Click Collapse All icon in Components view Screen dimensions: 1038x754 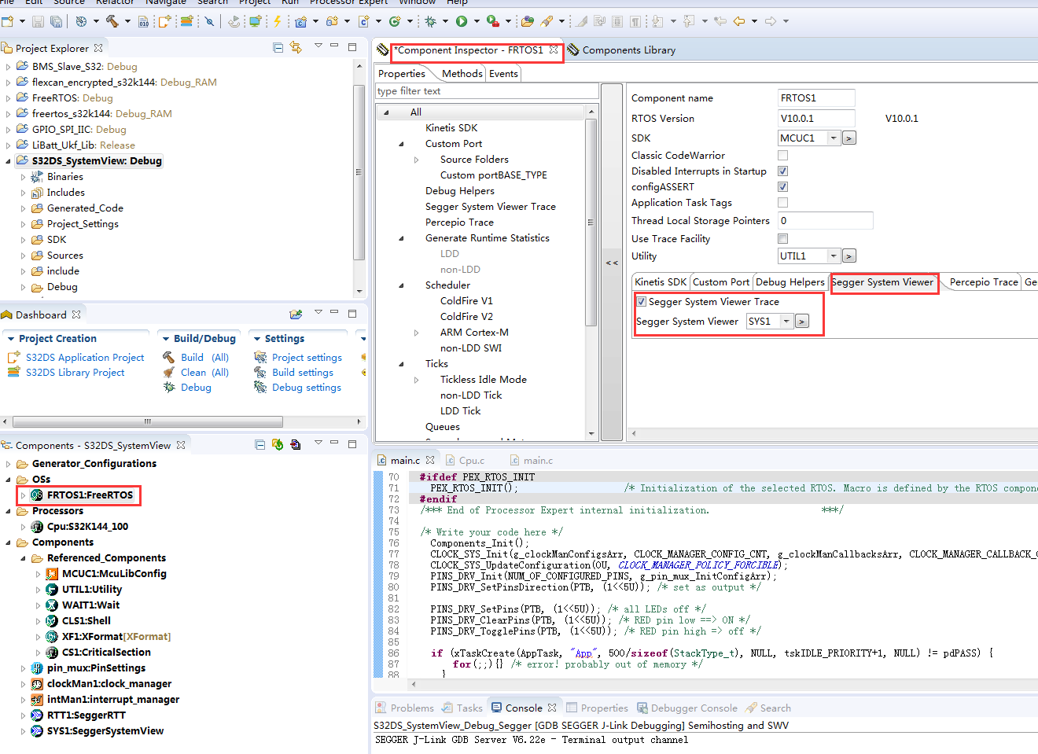260,445
